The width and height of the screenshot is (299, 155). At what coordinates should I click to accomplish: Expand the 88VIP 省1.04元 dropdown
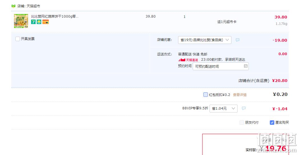pyautogui.click(x=224, y=108)
